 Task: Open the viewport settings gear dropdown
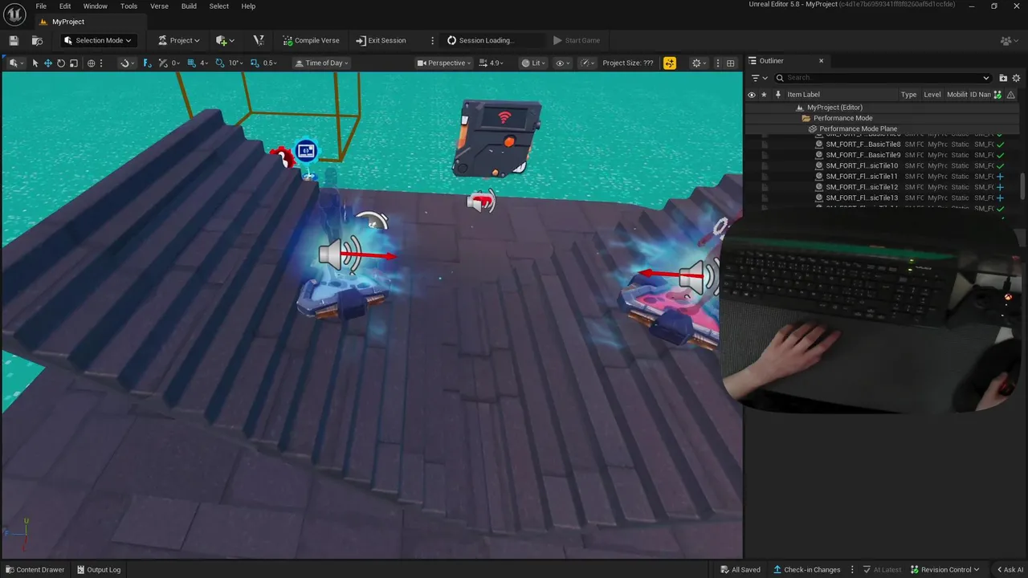(700, 63)
